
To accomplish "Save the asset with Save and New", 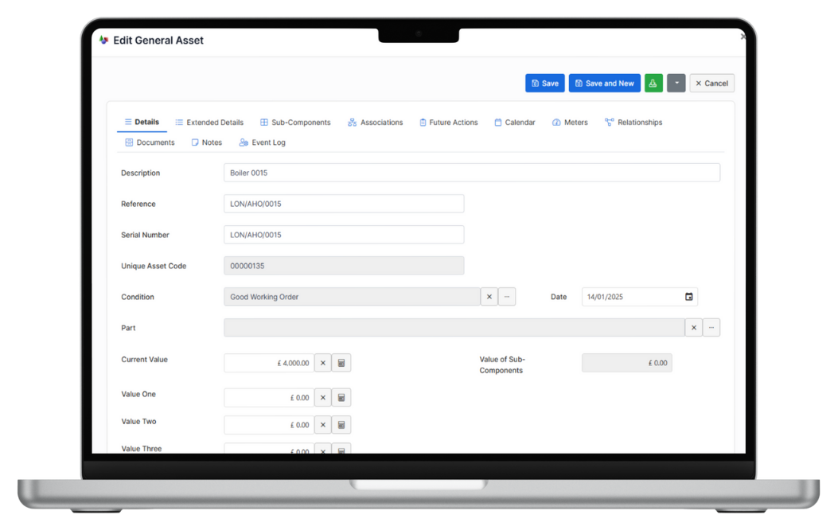I will pos(604,83).
